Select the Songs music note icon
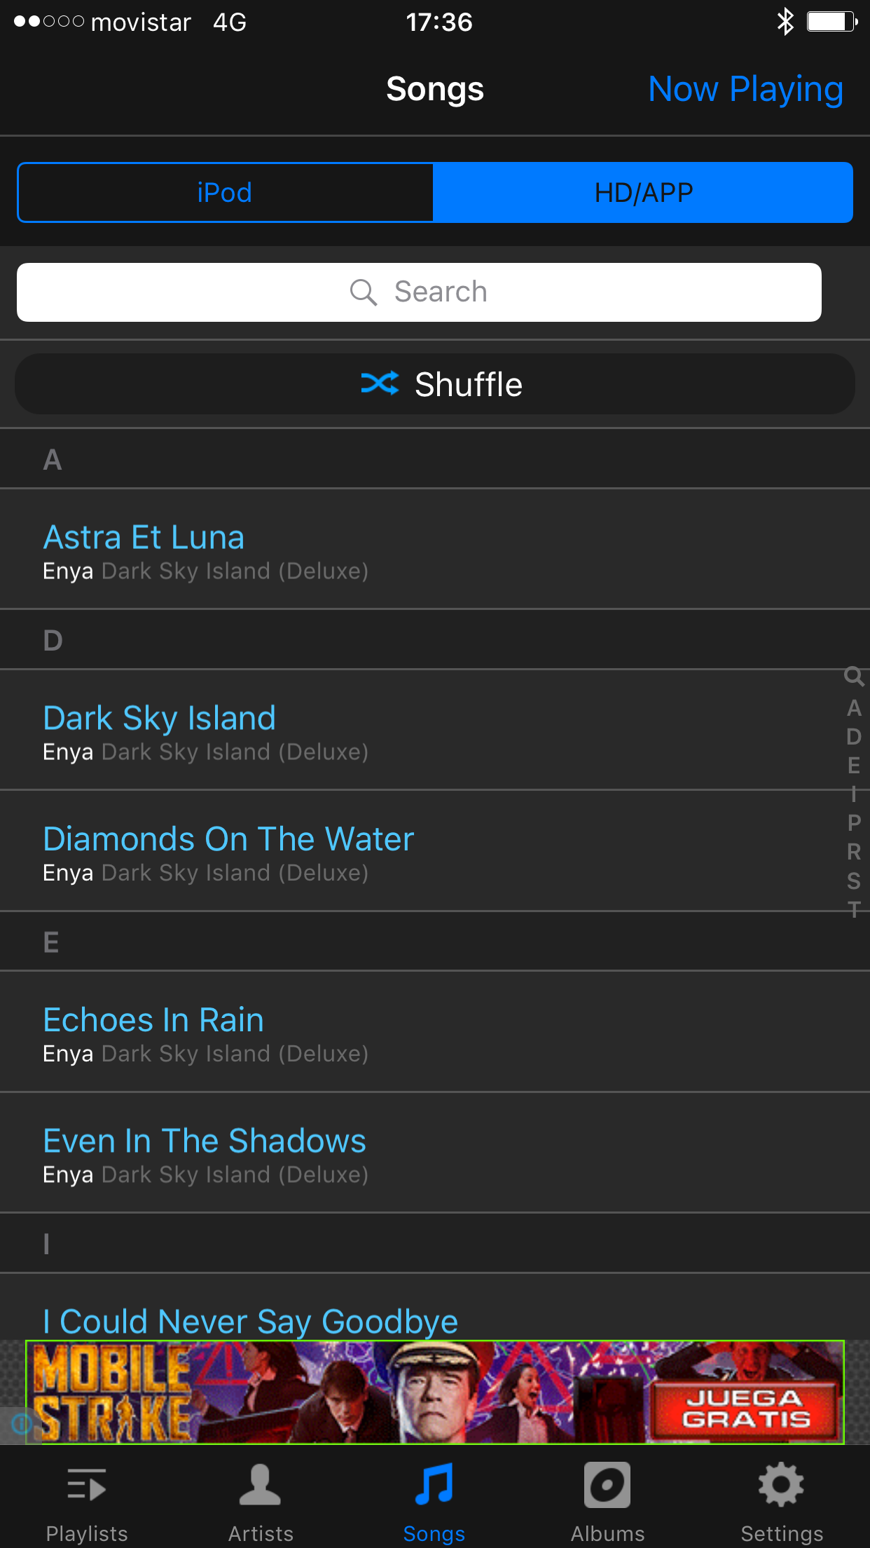 point(434,1485)
